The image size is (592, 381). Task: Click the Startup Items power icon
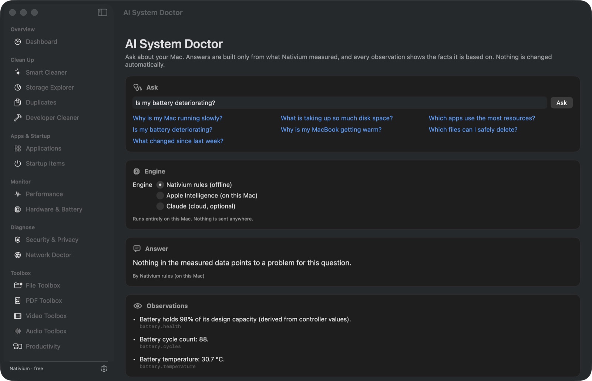pyautogui.click(x=18, y=164)
